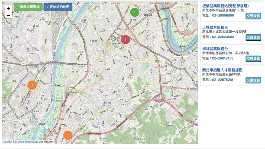The width and height of the screenshot is (265, 149).
Task: Zoom out the map with minus button
Action: [9, 15]
